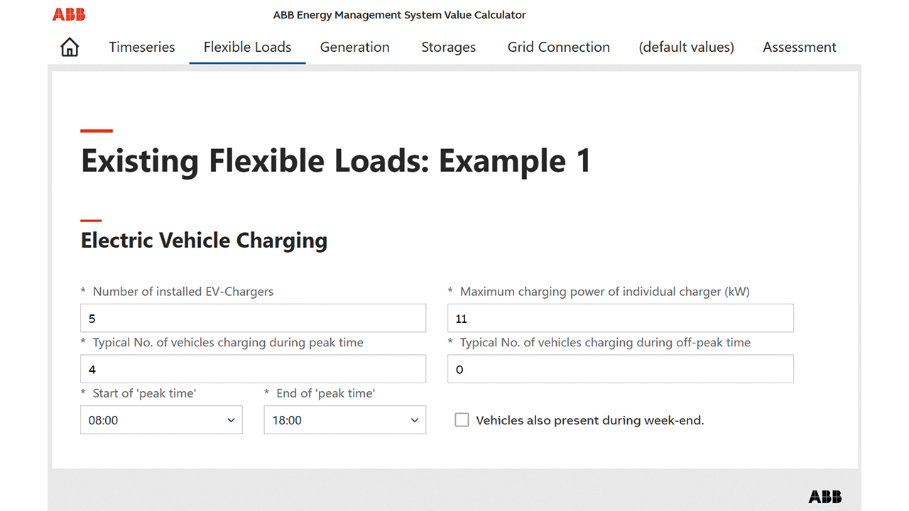Open the Grid Connection tab
The width and height of the screenshot is (909, 511).
[558, 48]
